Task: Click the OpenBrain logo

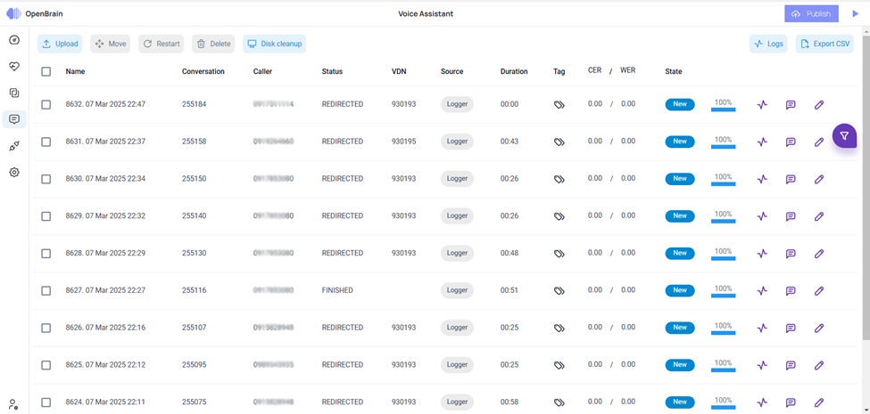Action: click(x=35, y=14)
